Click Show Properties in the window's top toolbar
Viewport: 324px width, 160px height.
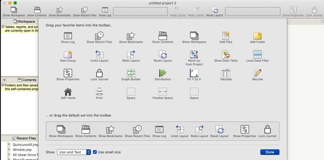293,12
